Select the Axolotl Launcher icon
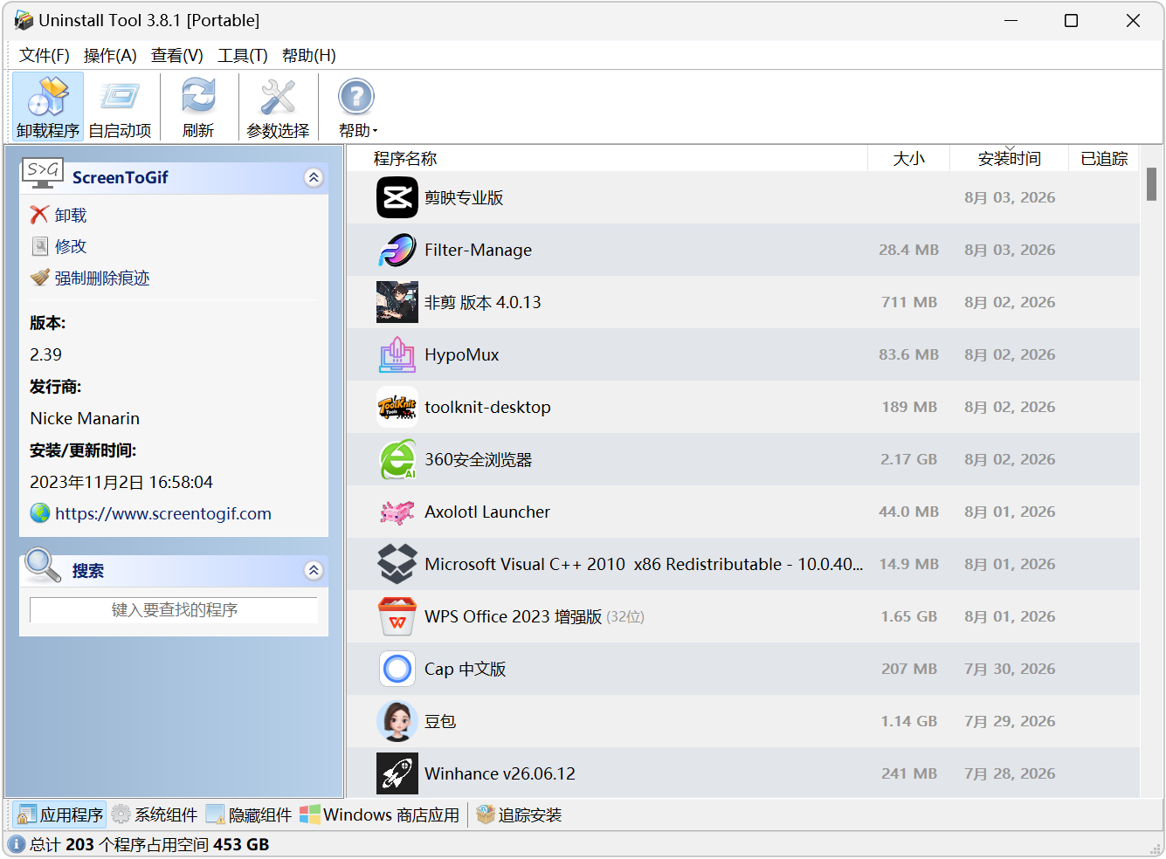1166x859 pixels. pyautogui.click(x=397, y=512)
